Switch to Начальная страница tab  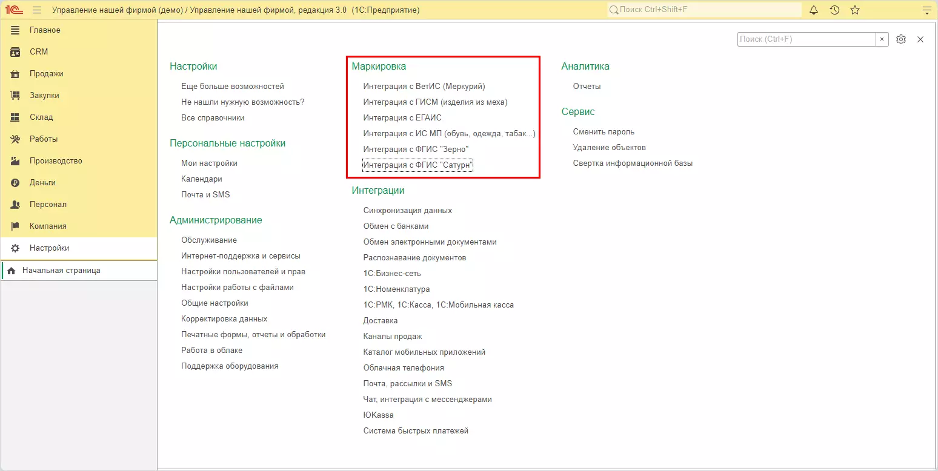[79, 271]
